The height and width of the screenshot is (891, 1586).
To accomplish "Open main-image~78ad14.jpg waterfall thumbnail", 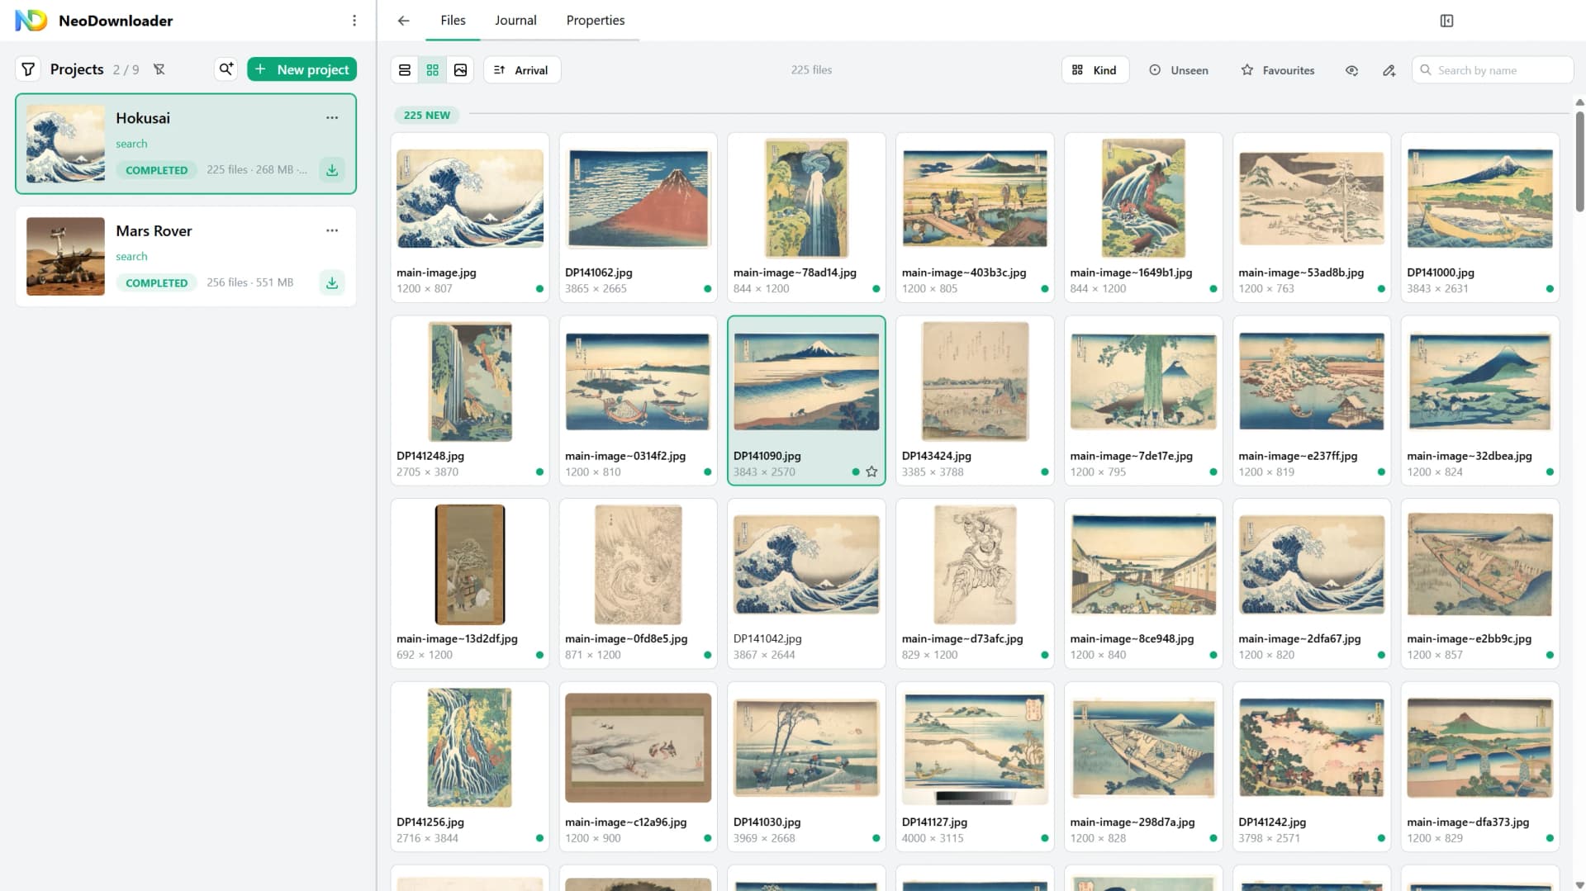I will (x=807, y=198).
